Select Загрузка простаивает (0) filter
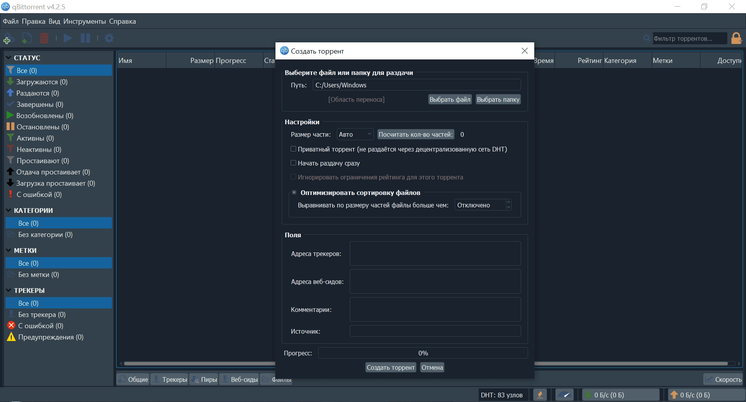 point(59,183)
